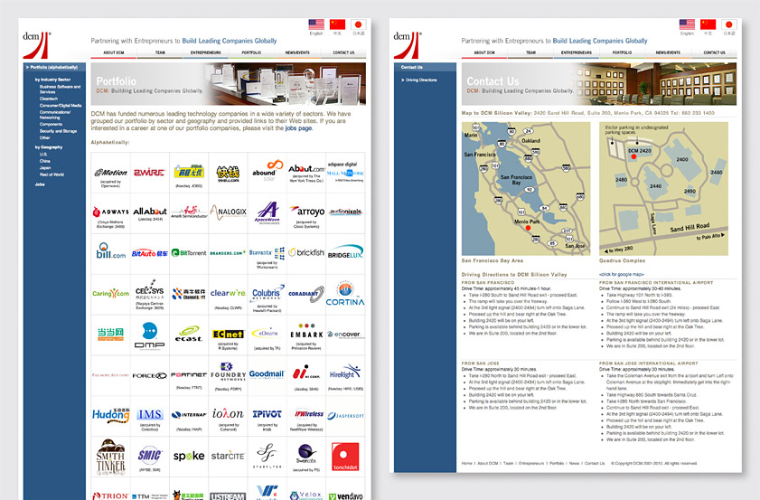
Task: Click the AllAbout logo
Action: 150,211
